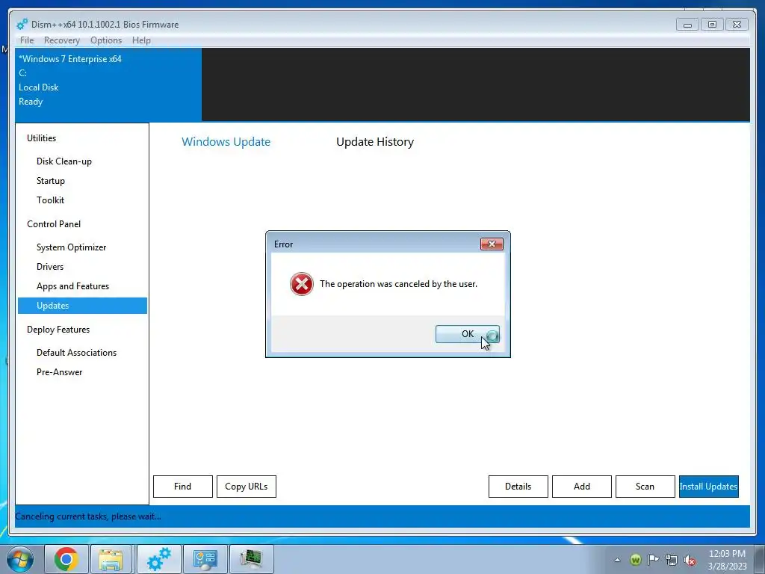Open the control panel taskbar icon
This screenshot has width=765, height=574.
pyautogui.click(x=205, y=559)
